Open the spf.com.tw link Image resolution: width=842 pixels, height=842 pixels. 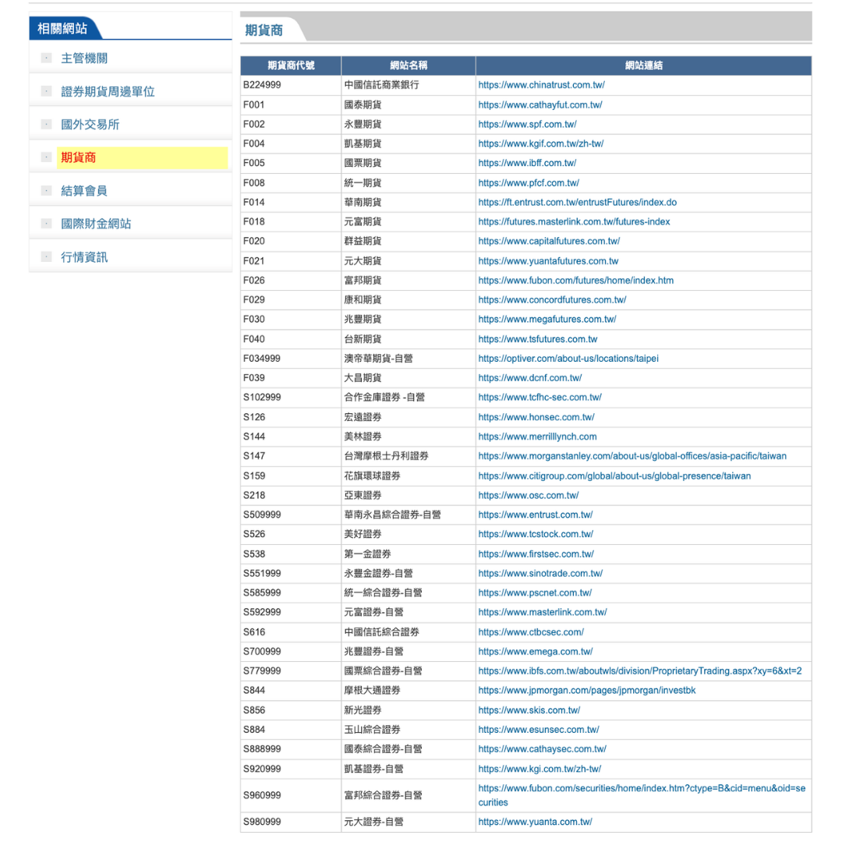pos(527,124)
